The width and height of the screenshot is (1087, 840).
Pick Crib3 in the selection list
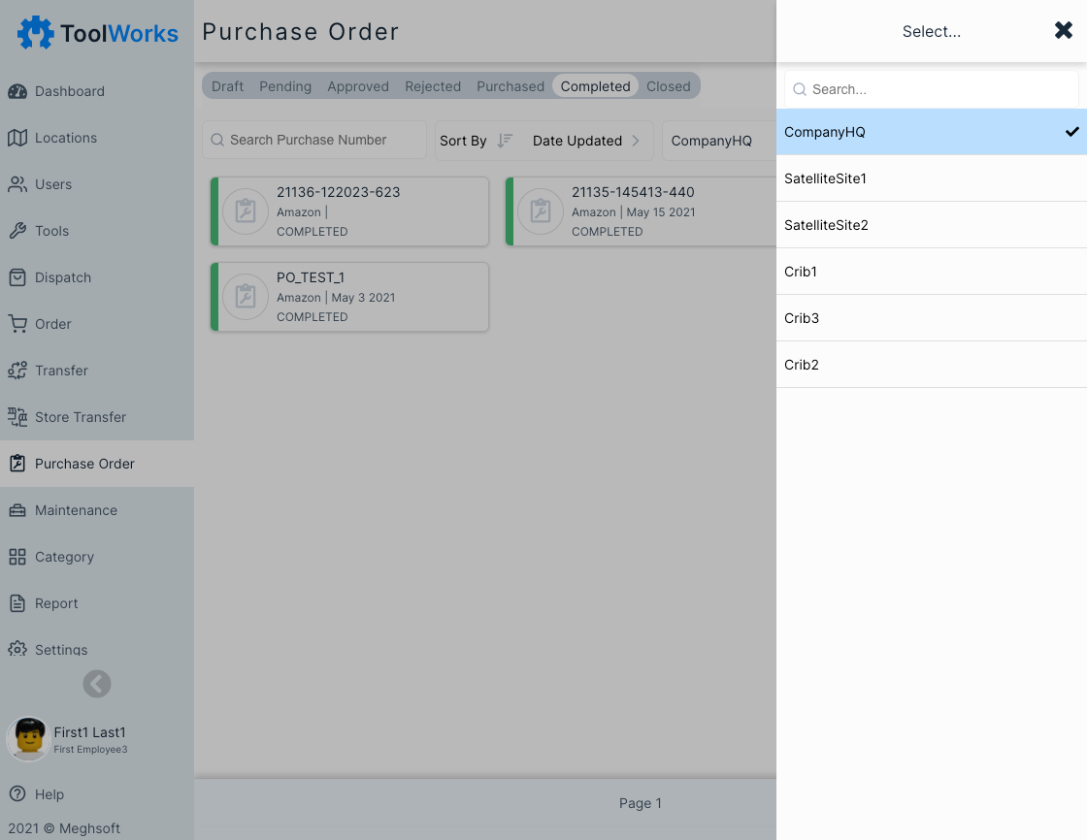(931, 318)
